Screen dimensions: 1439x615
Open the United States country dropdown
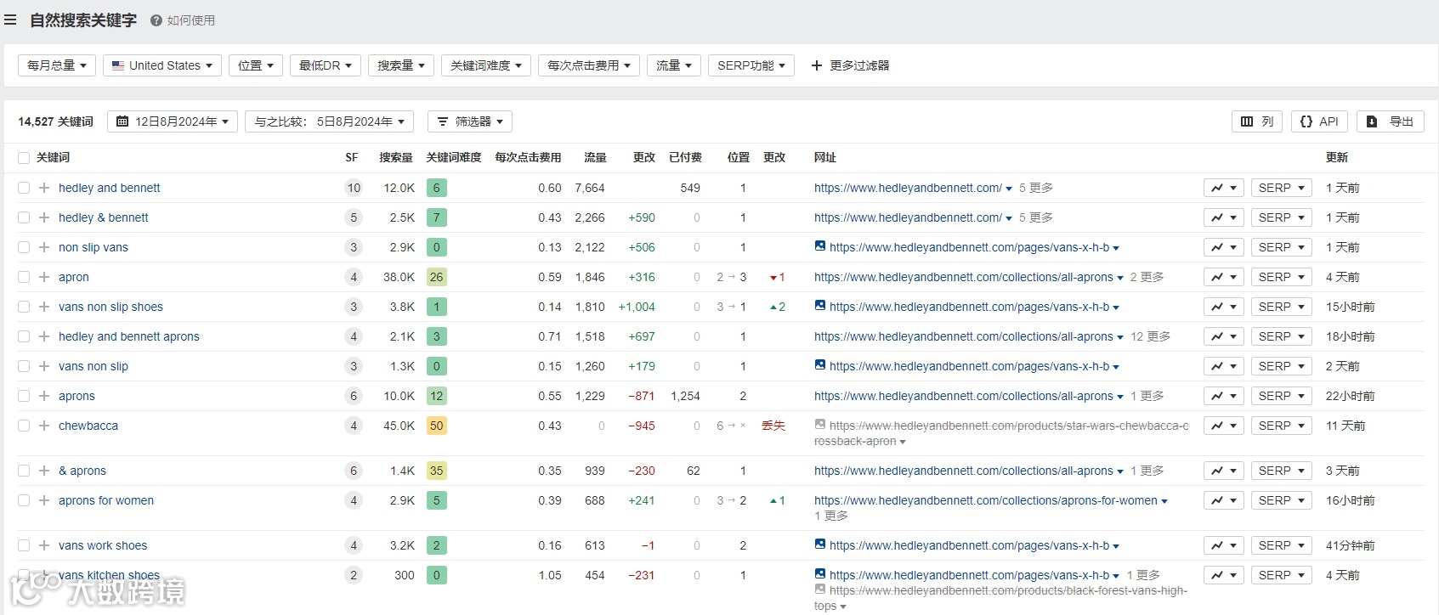tap(162, 65)
